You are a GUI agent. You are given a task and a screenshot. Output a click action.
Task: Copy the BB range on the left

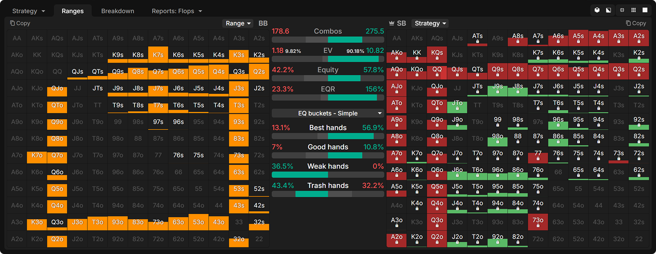click(x=20, y=23)
